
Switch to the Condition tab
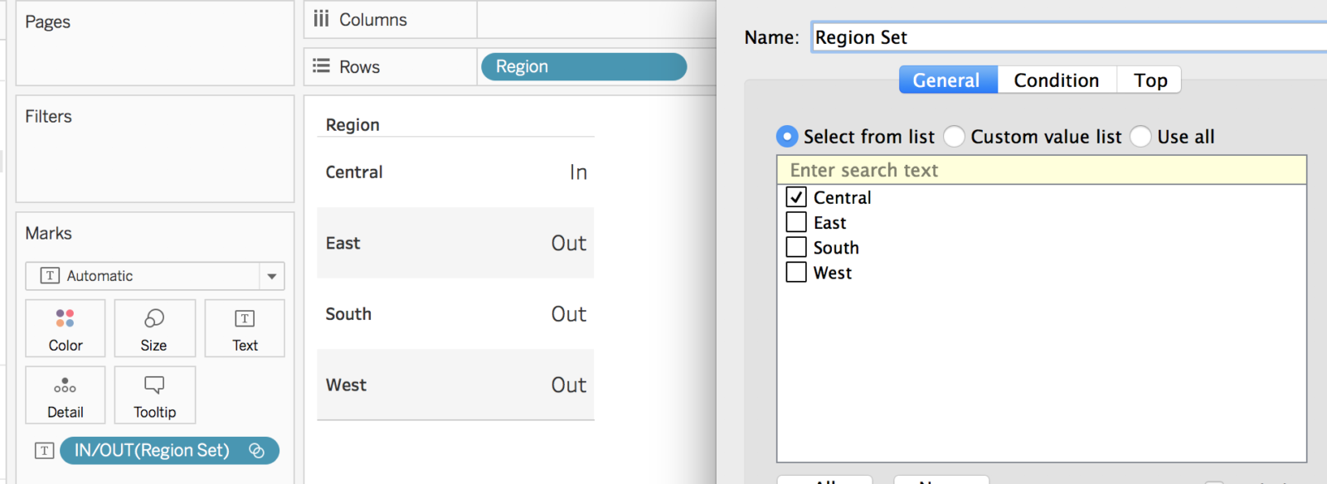(1056, 80)
